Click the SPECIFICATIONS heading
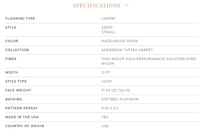 96,5
